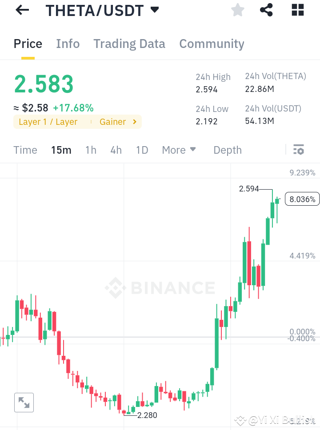
Task: View the Gainer rankings link
Action: pos(112,122)
